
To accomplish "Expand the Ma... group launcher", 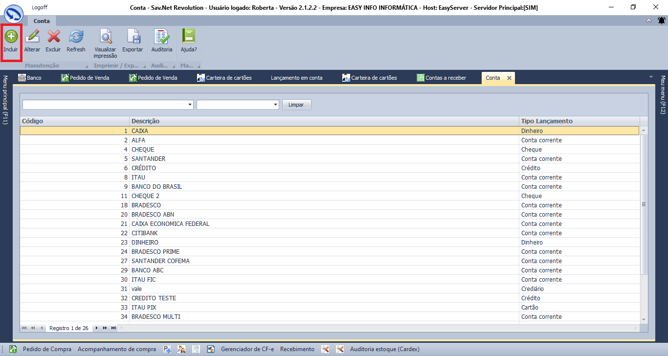I will point(199,66).
